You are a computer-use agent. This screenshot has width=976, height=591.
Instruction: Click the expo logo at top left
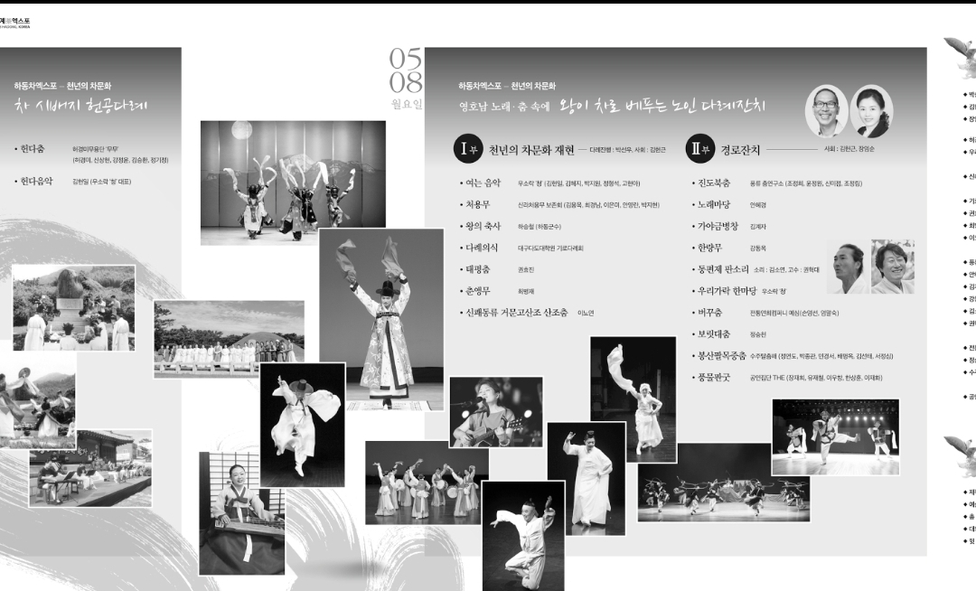tap(14, 23)
